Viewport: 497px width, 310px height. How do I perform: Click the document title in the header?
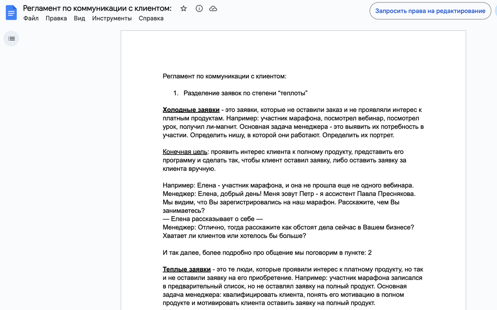(x=97, y=8)
